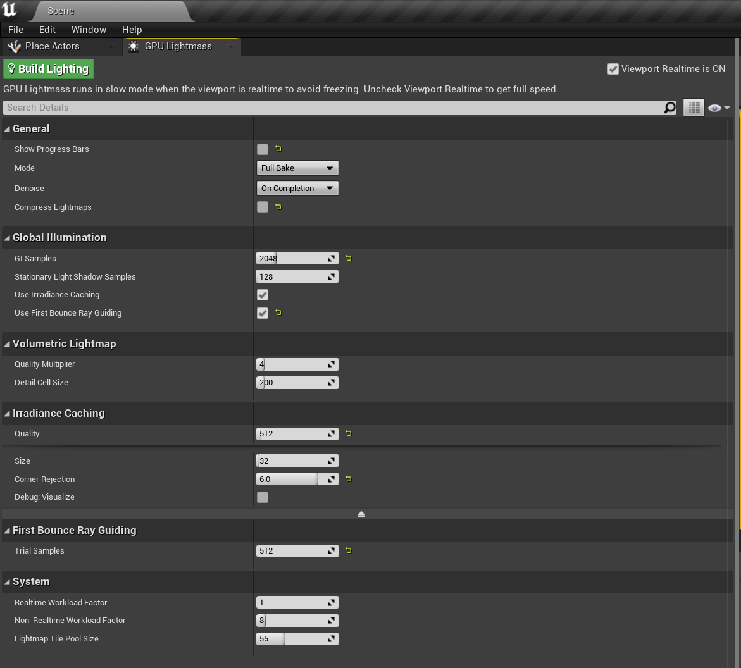Viewport: 741px width, 668px height.
Task: Click the Quality Multiplier 4 field
Action: [297, 364]
